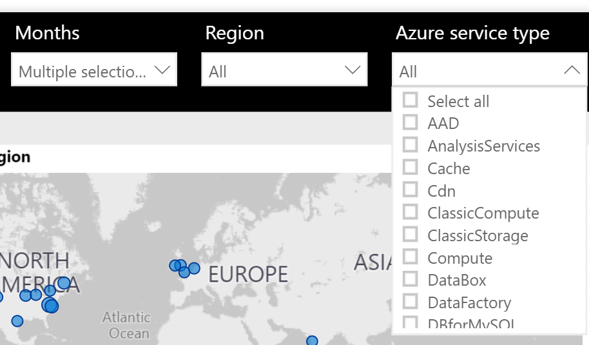Screen dimensions: 589x345
Task: Click the map bubble below Atlantic Ocean
Action: pyautogui.click(x=312, y=340)
